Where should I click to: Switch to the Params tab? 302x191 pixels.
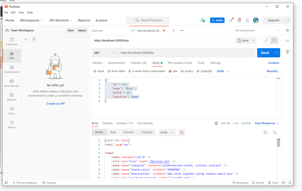coord(97,63)
